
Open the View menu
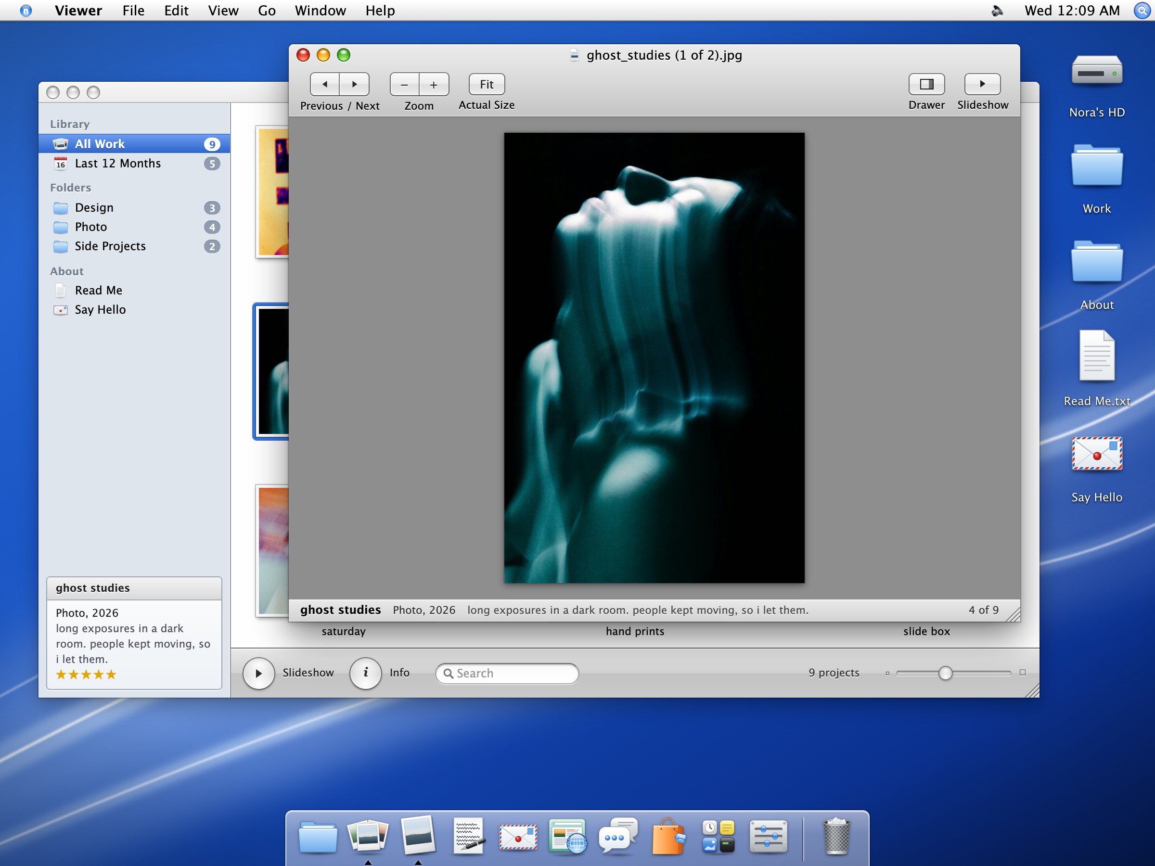pos(223,11)
